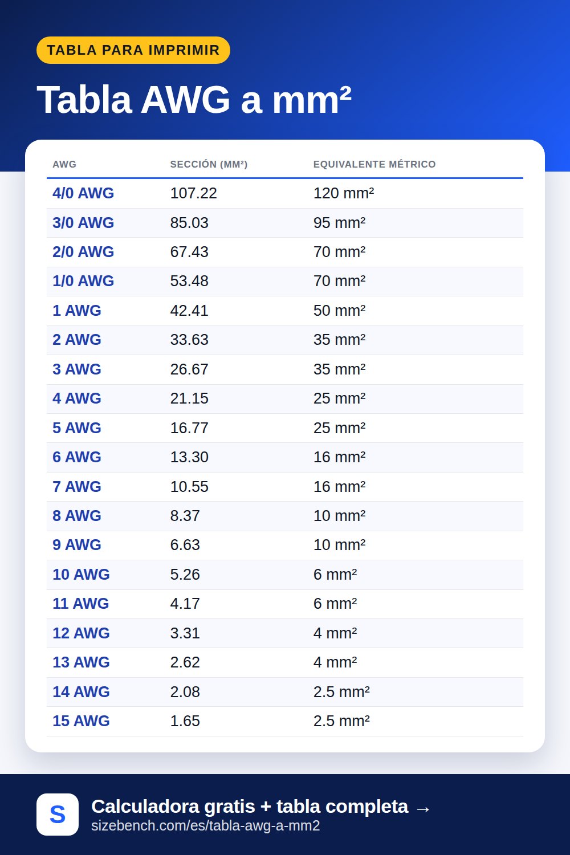The image size is (570, 855).
Task: Click the section value 8.37
Action: [185, 516]
